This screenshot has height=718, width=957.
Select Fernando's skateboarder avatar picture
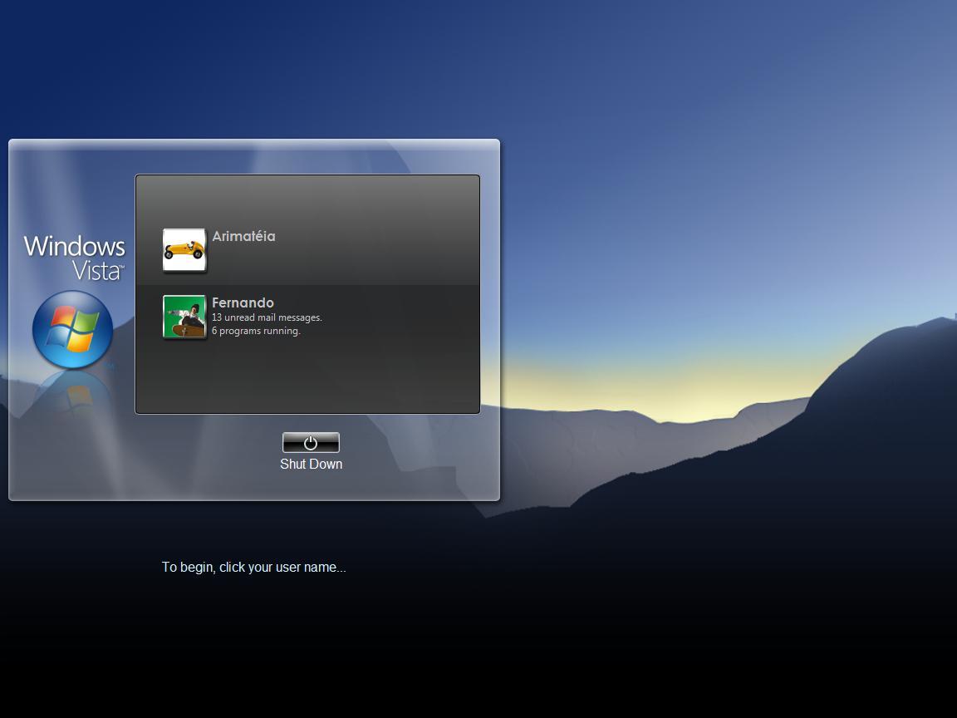(184, 317)
